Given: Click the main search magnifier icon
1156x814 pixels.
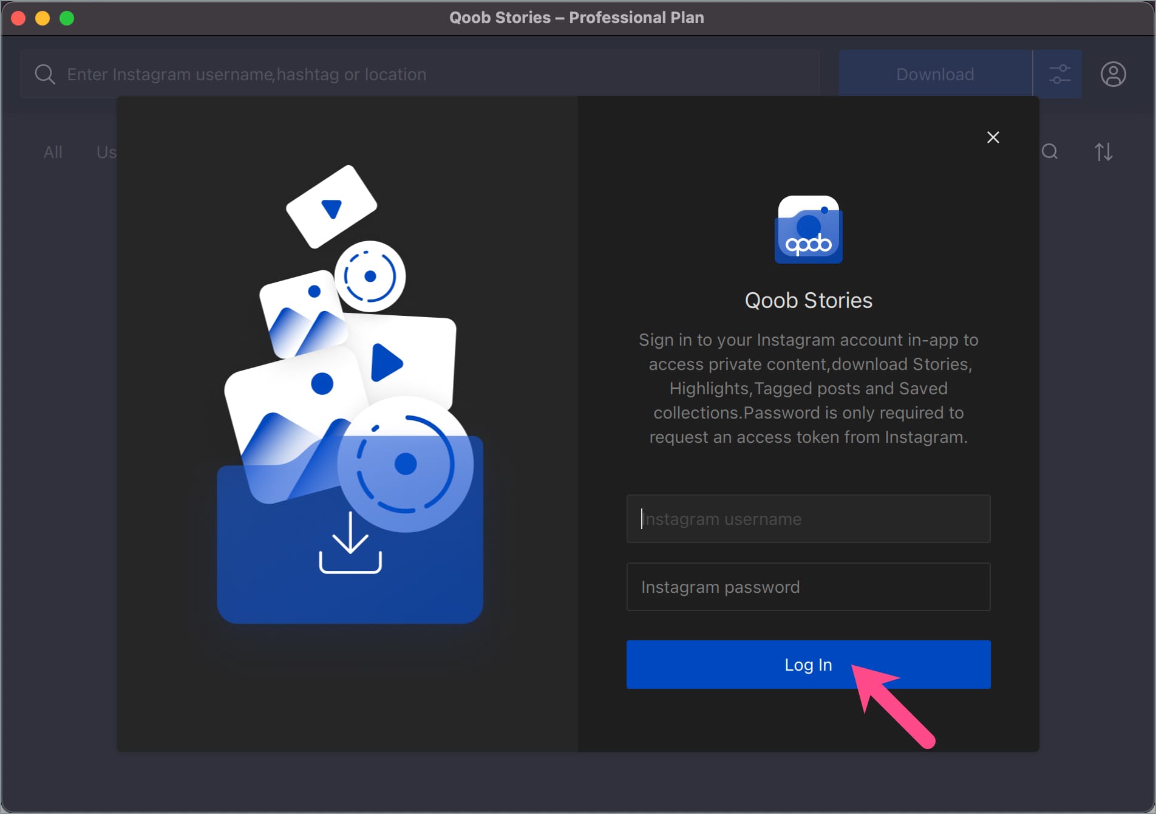Looking at the screenshot, I should coord(44,74).
